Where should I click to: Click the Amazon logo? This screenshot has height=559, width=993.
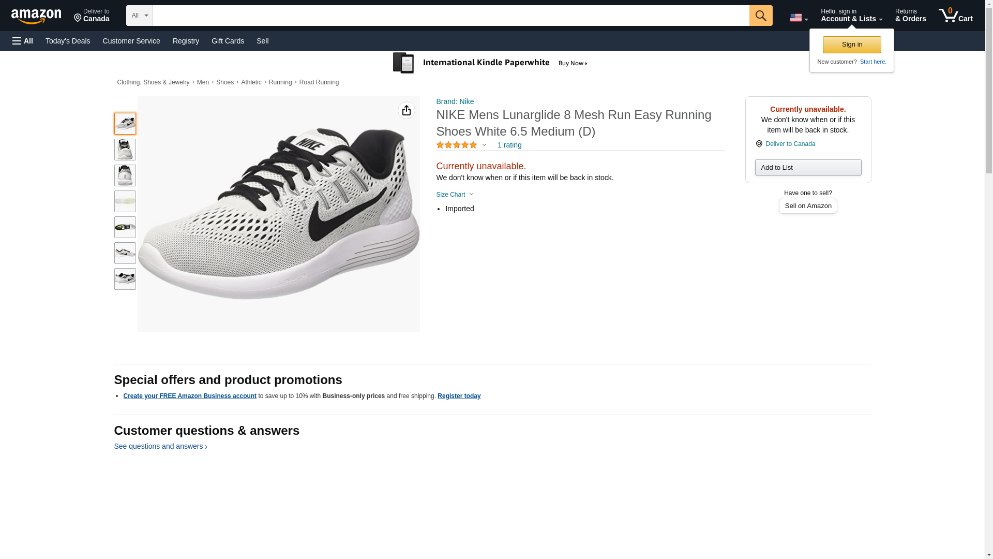click(36, 16)
